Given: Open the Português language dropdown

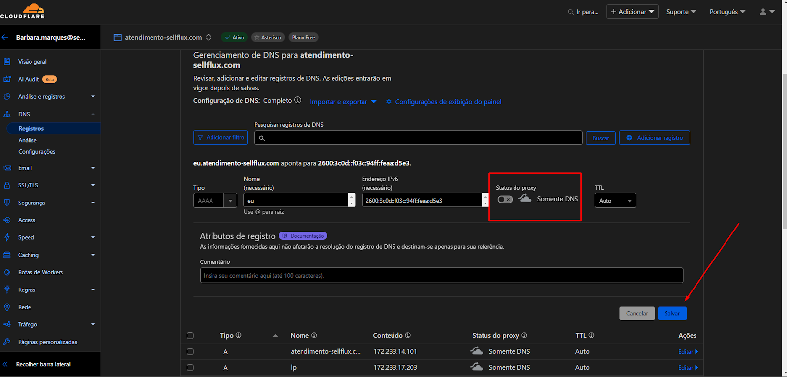Looking at the screenshot, I should coord(727,12).
